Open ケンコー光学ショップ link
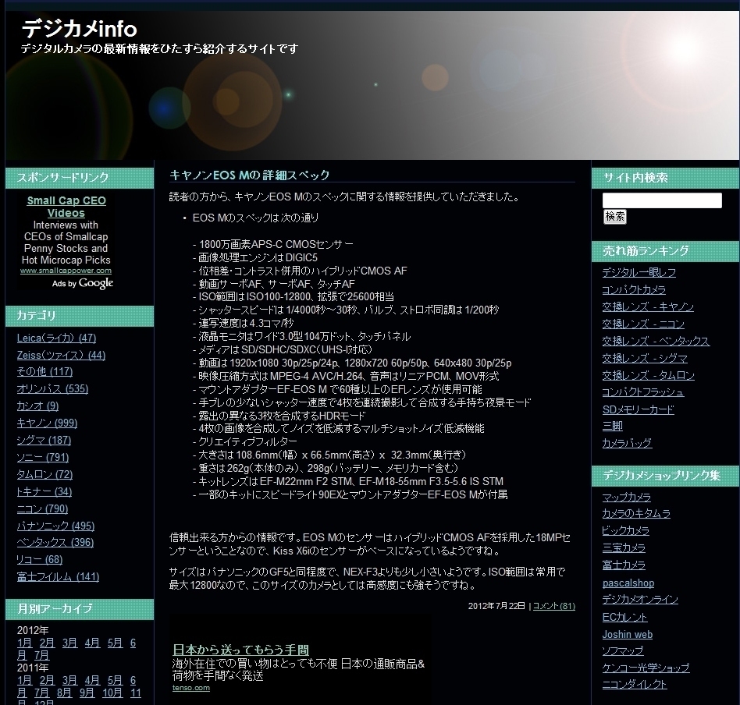Viewport: 740px width, 705px height. 646,668
